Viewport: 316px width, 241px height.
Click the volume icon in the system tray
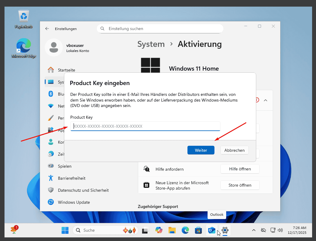click(x=280, y=230)
